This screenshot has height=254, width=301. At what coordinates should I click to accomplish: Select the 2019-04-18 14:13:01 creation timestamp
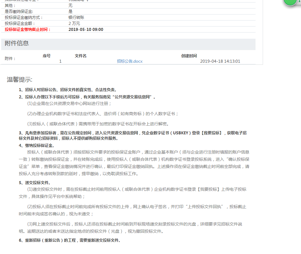coord(220,61)
